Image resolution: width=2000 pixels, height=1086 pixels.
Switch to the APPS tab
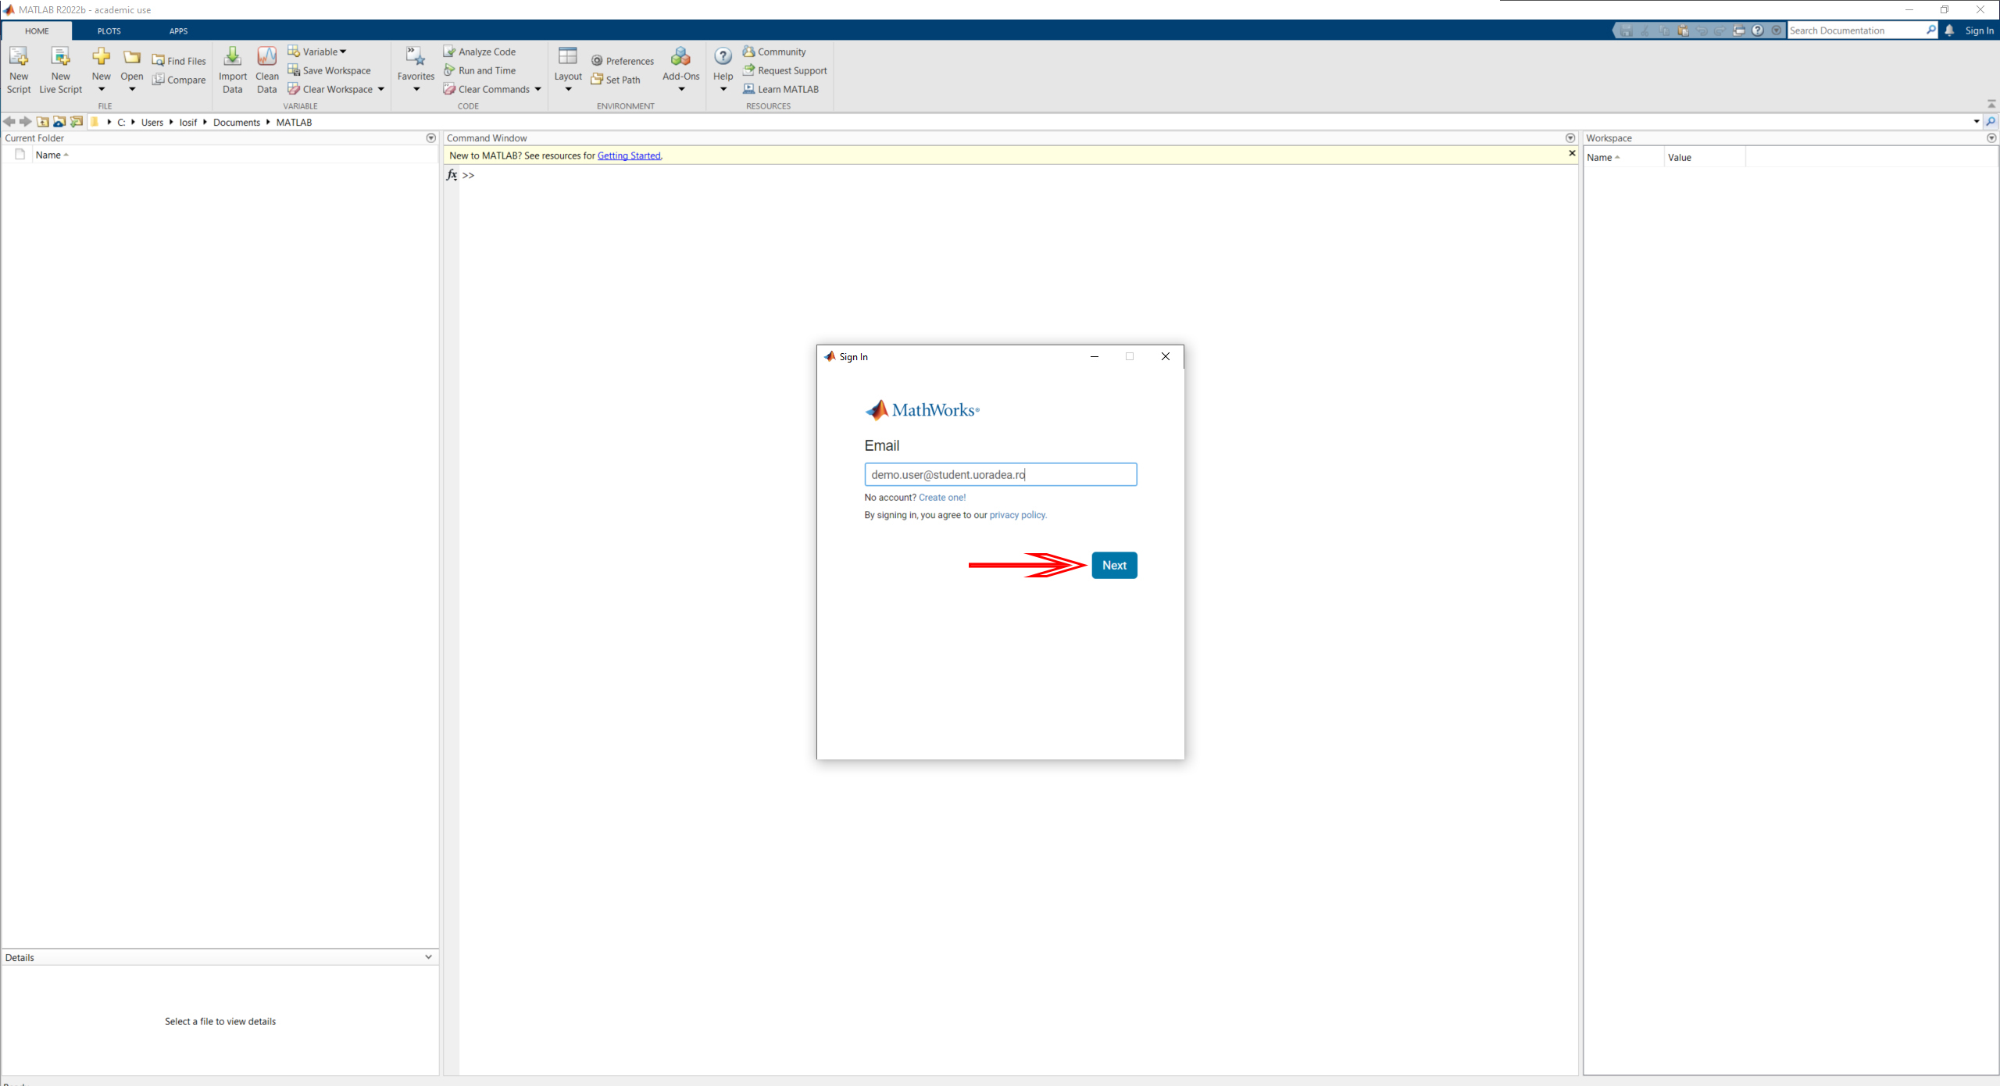pos(178,31)
